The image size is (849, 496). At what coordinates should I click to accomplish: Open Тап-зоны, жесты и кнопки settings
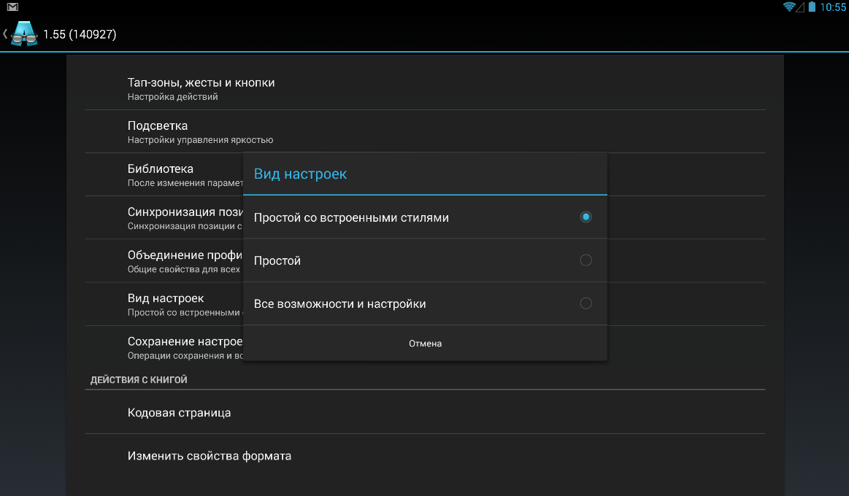click(x=425, y=89)
